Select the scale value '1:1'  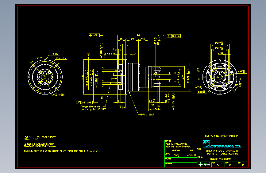pos(230,165)
